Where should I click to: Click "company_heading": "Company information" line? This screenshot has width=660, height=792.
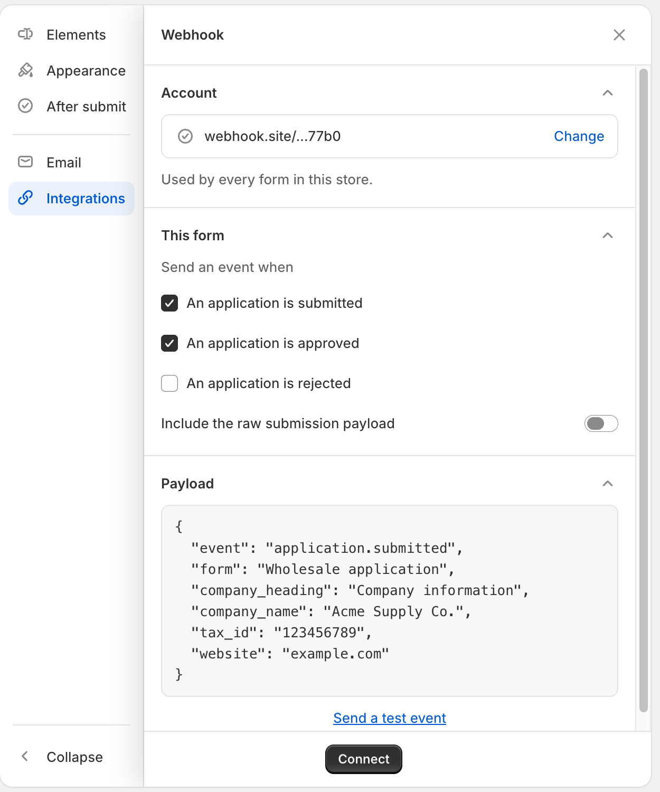click(360, 590)
